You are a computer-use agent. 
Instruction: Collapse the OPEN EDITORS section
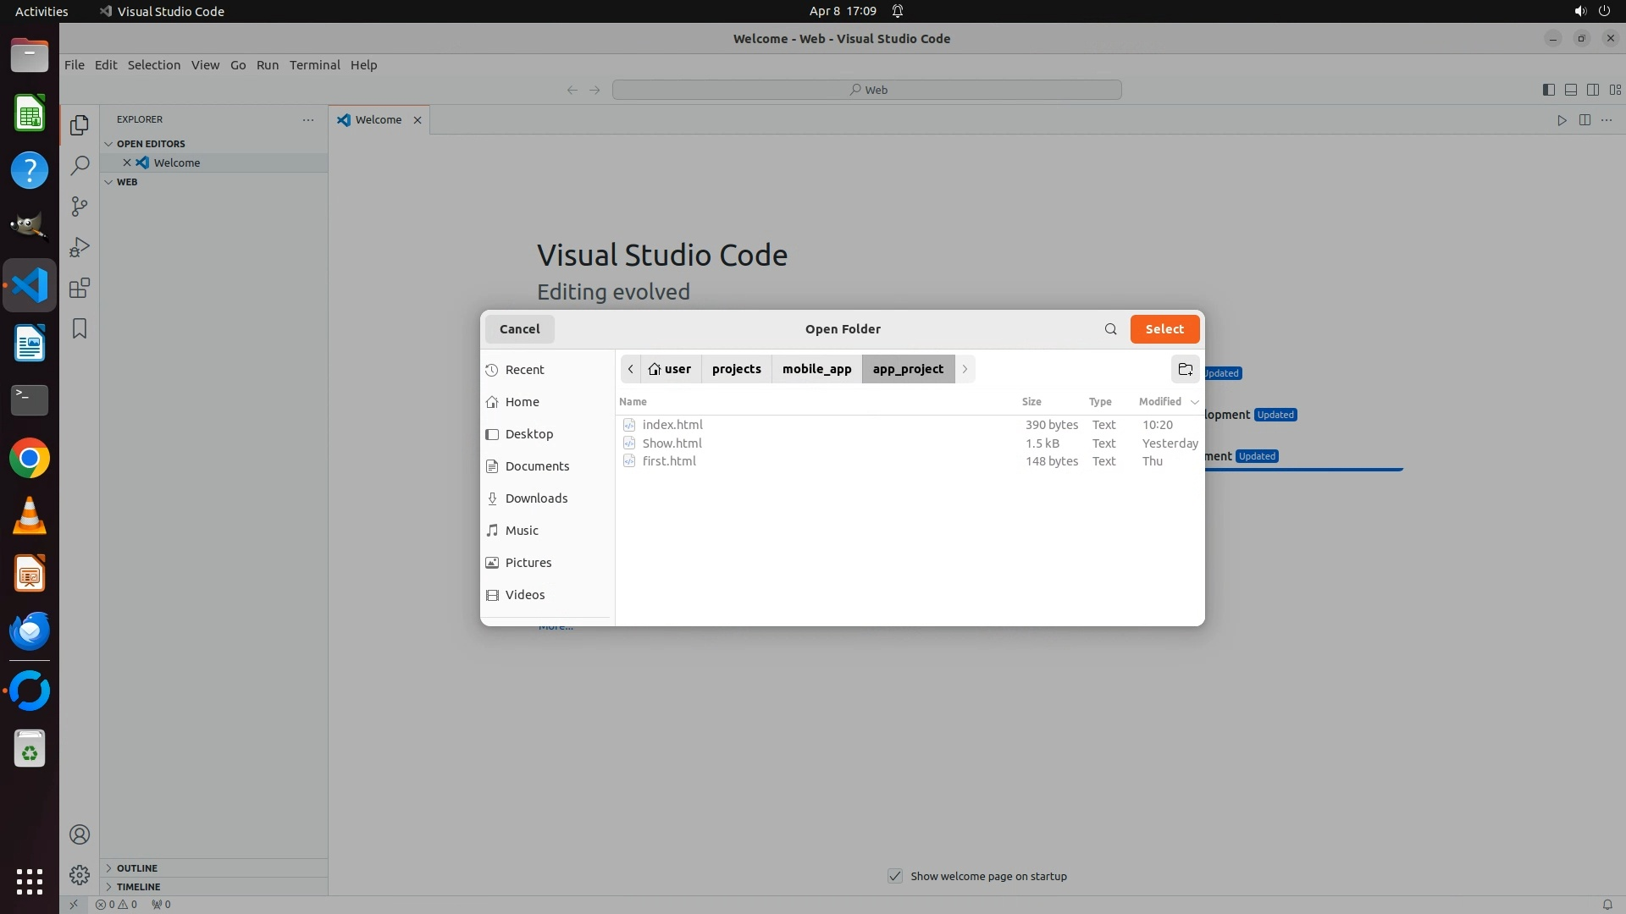[x=150, y=144]
